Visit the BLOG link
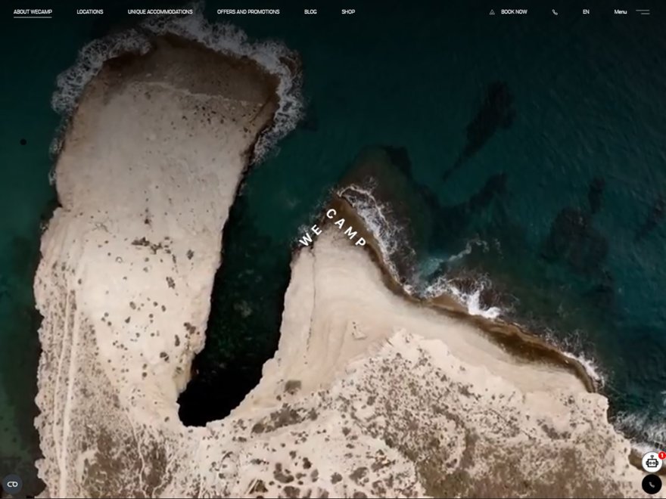Image resolution: width=666 pixels, height=499 pixels. pyautogui.click(x=310, y=12)
